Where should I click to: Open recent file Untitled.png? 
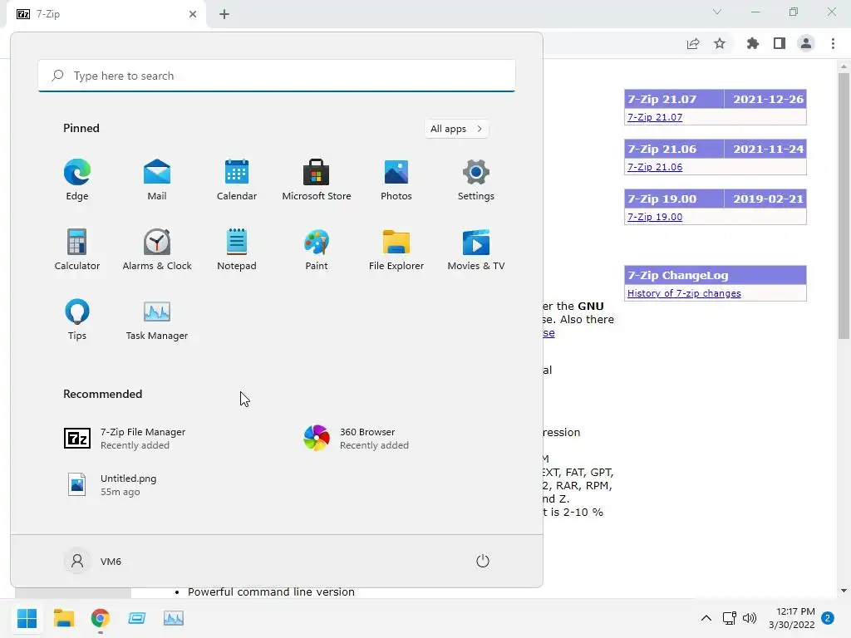click(111, 485)
